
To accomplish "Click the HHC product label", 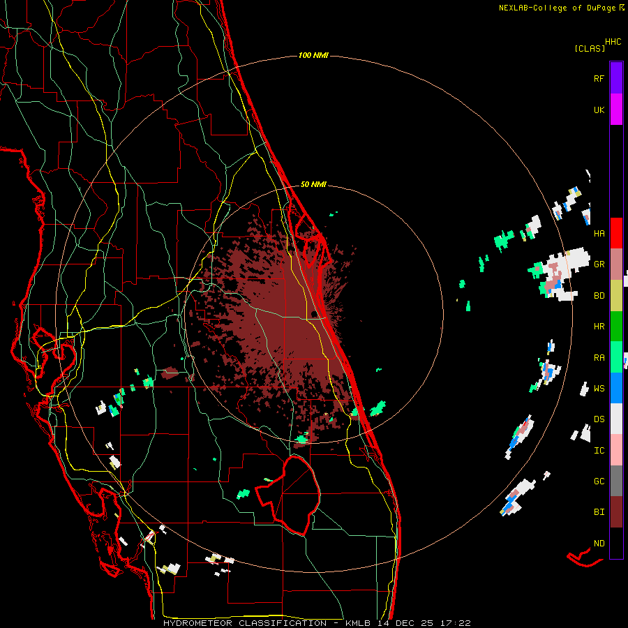I will (613, 42).
